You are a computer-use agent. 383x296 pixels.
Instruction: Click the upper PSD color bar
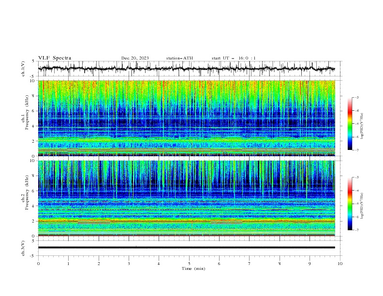click(350, 124)
